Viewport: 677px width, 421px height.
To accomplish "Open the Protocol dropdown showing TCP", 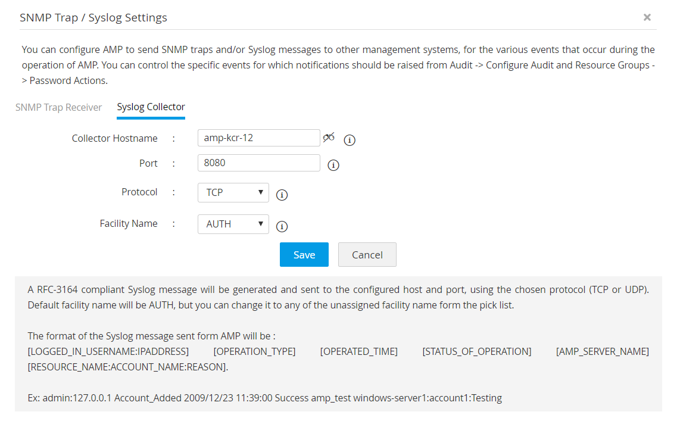I will (x=233, y=192).
